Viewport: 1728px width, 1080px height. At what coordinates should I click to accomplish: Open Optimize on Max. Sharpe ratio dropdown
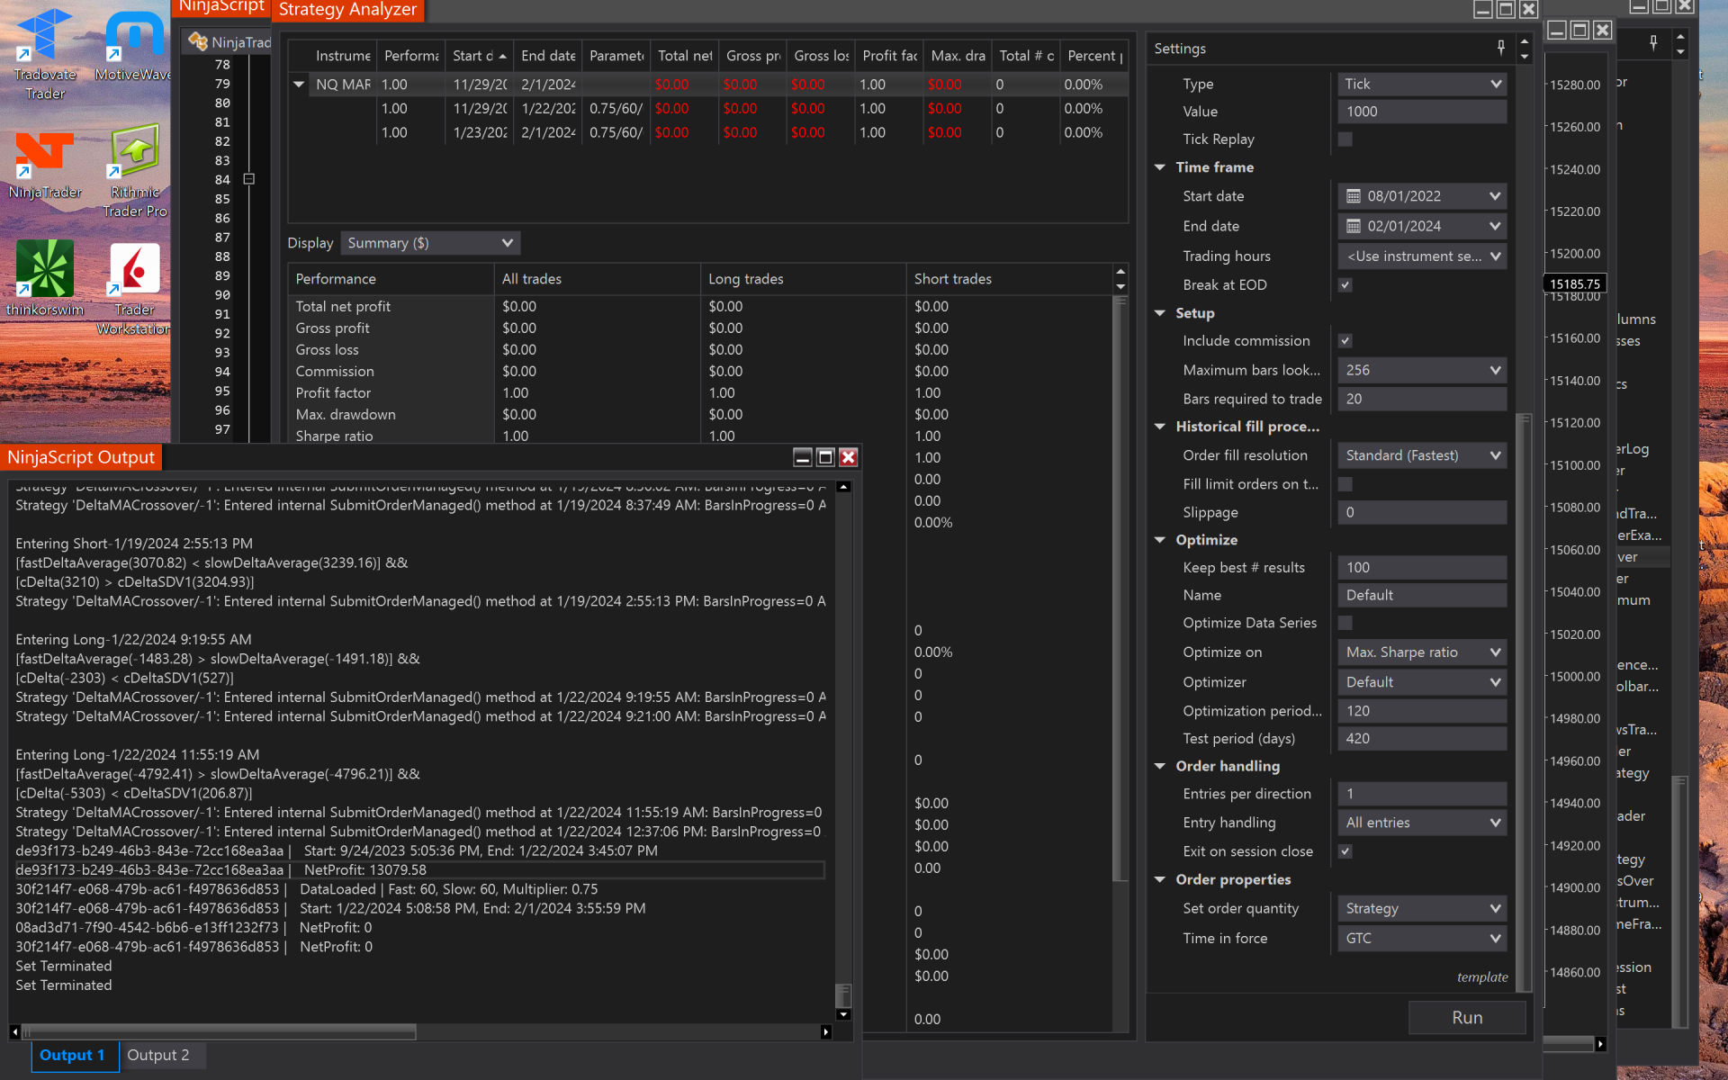[1421, 652]
